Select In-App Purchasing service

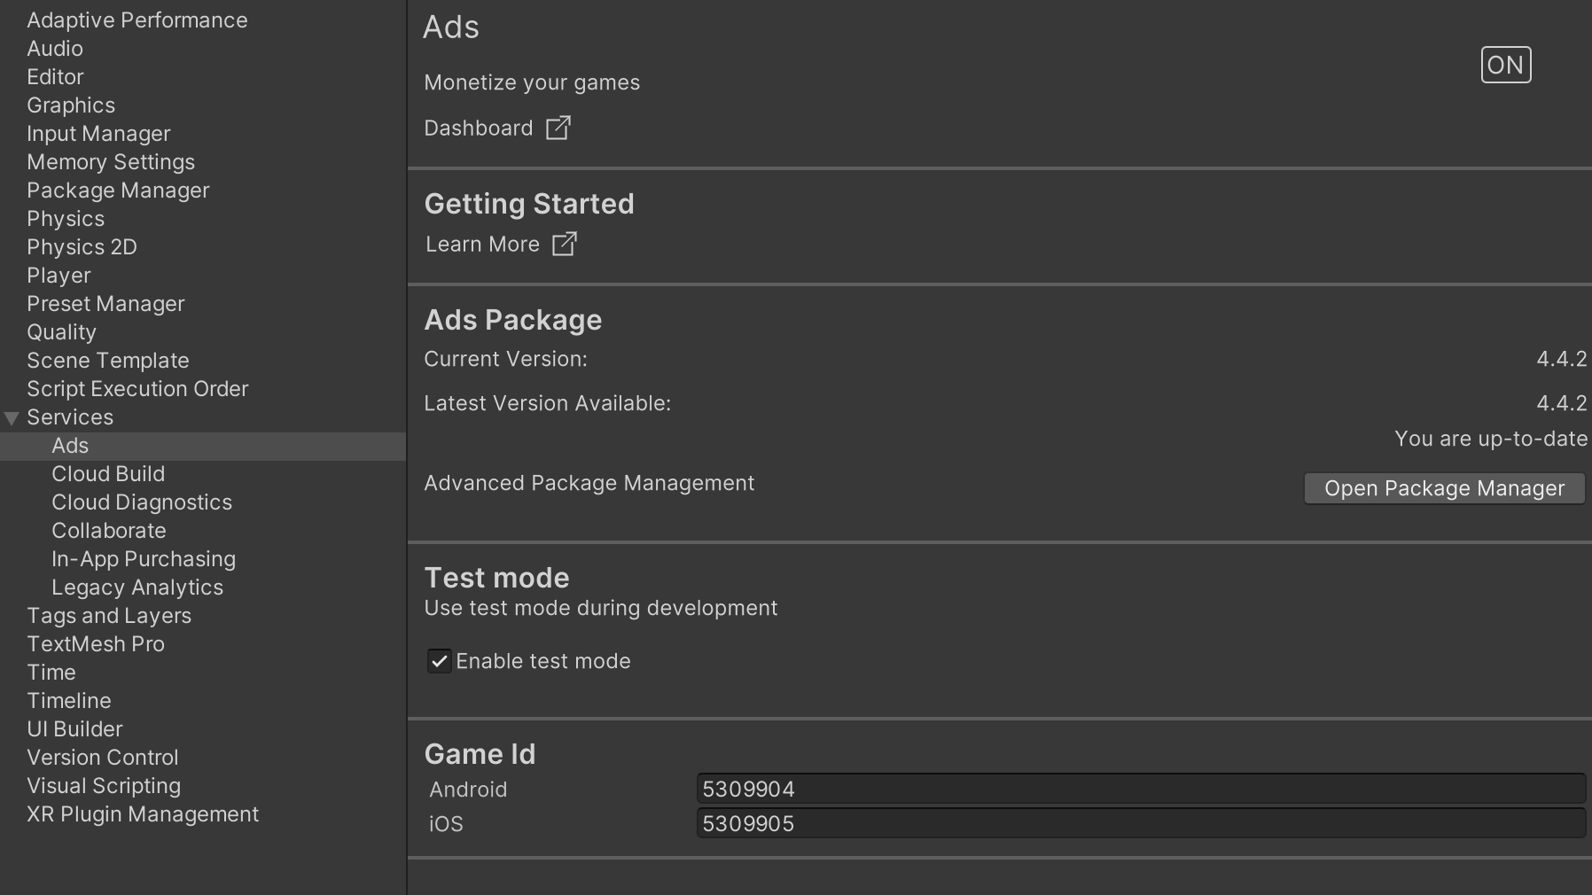(144, 558)
